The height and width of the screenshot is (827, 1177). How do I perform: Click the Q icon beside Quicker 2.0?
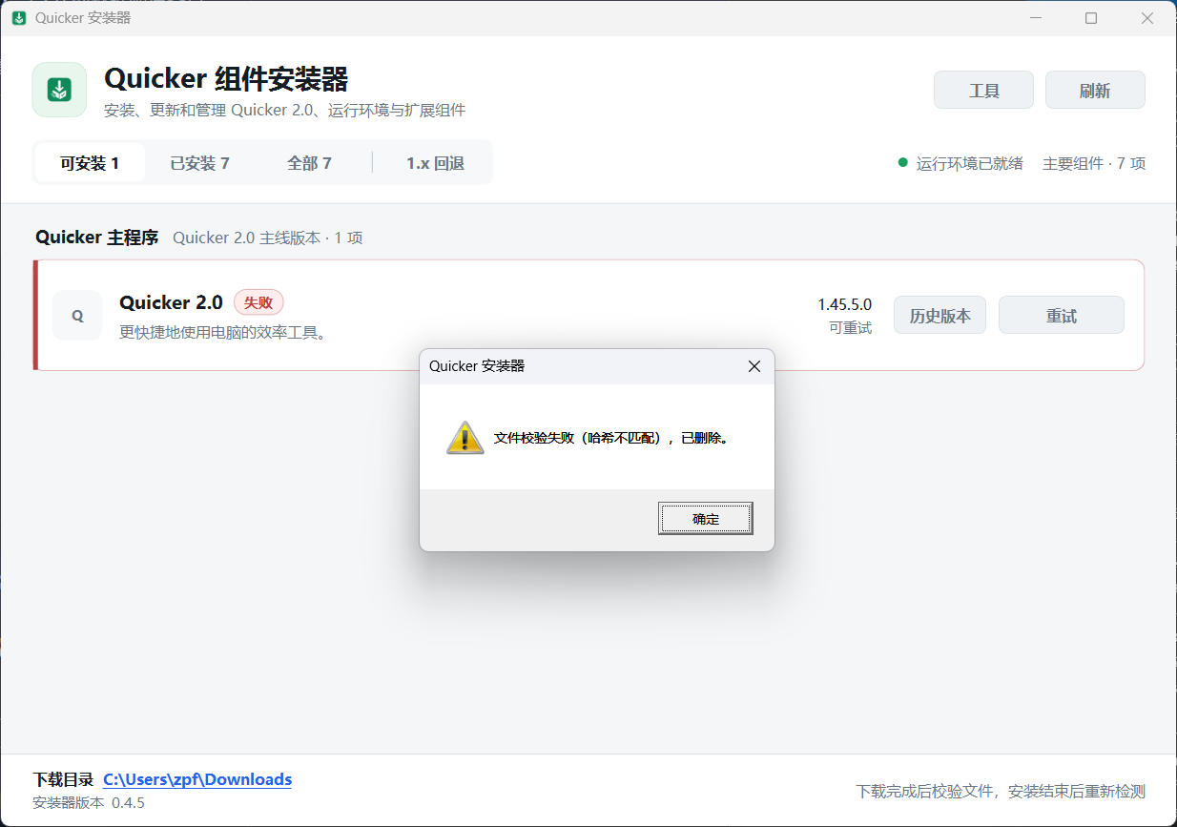pos(77,316)
